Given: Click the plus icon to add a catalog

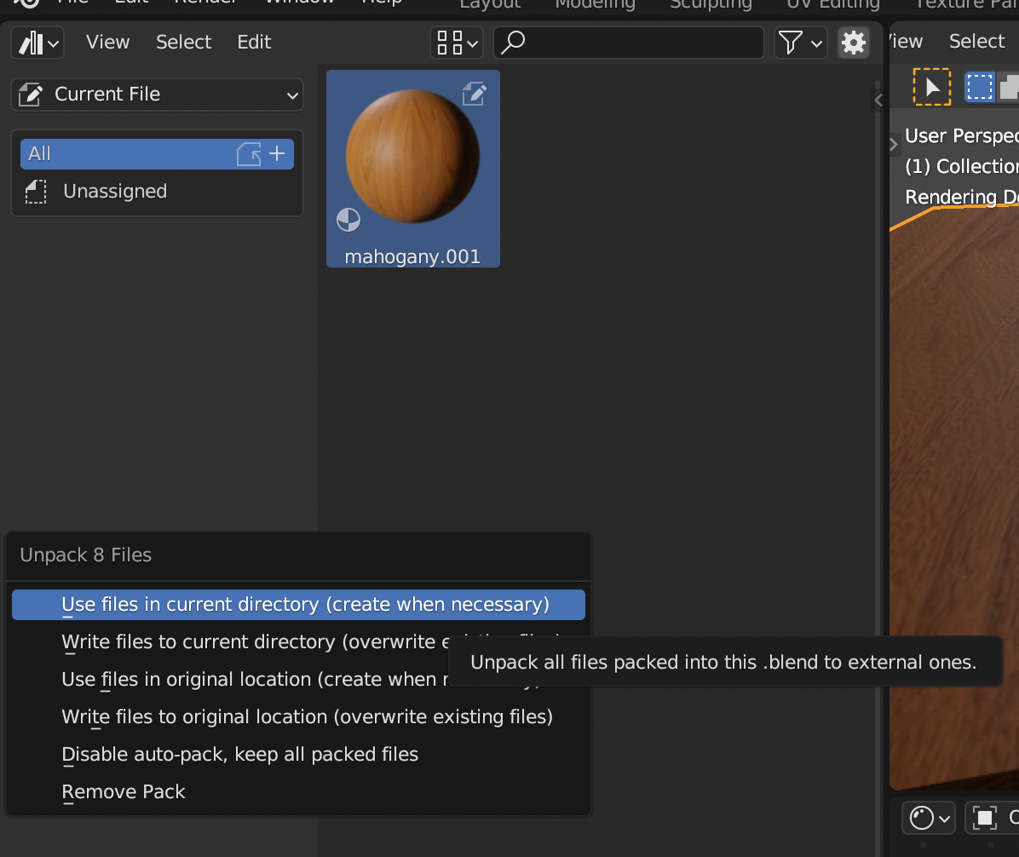Looking at the screenshot, I should [277, 154].
